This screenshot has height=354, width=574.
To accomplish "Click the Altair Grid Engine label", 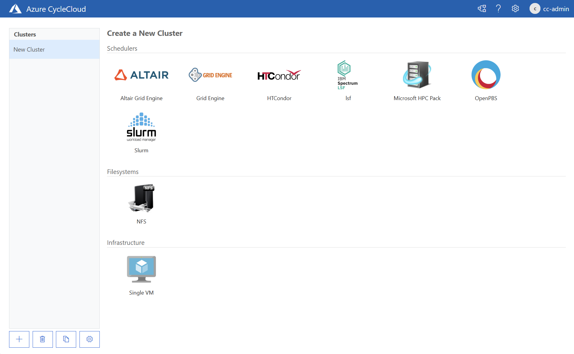I will pos(141,98).
